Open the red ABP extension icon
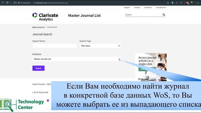 pos(187,3)
